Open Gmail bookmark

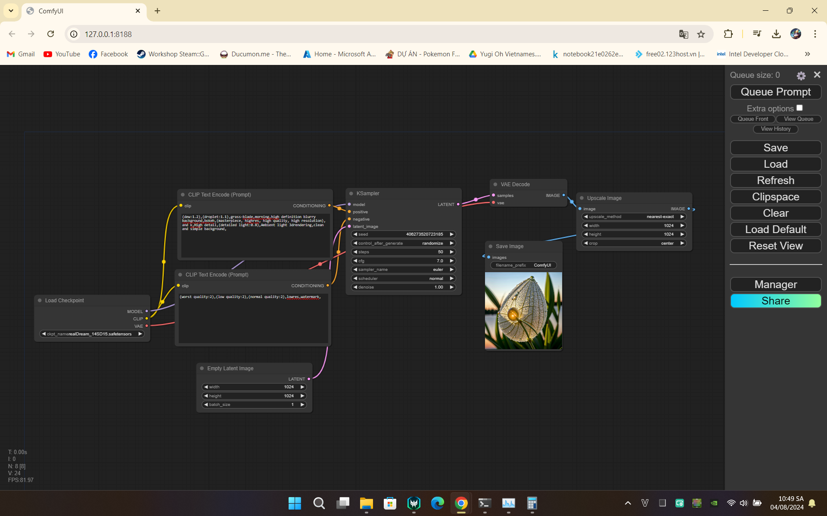[21, 54]
